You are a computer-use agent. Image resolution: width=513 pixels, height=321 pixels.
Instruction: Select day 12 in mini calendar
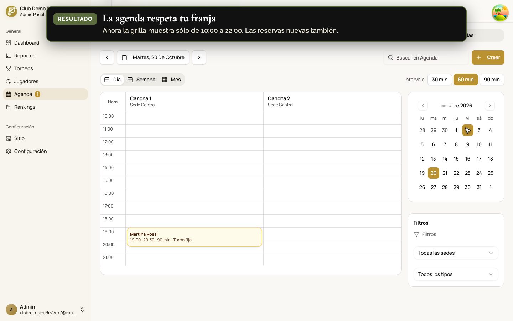pyautogui.click(x=422, y=159)
